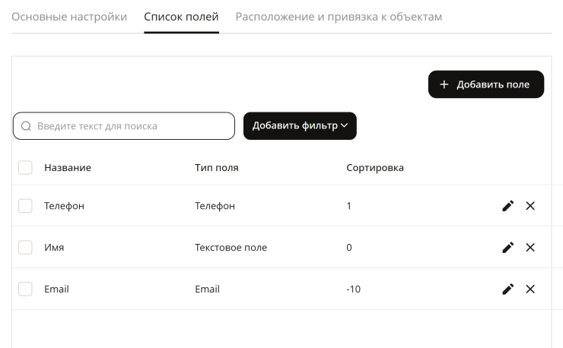Viewport: 563px width, 348px height.
Task: Click the sort value 0 in Имя row
Action: tap(349, 248)
